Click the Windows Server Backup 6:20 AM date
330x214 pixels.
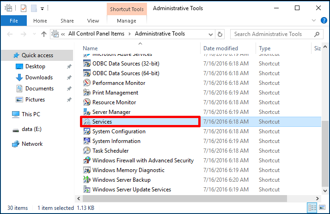226,180
